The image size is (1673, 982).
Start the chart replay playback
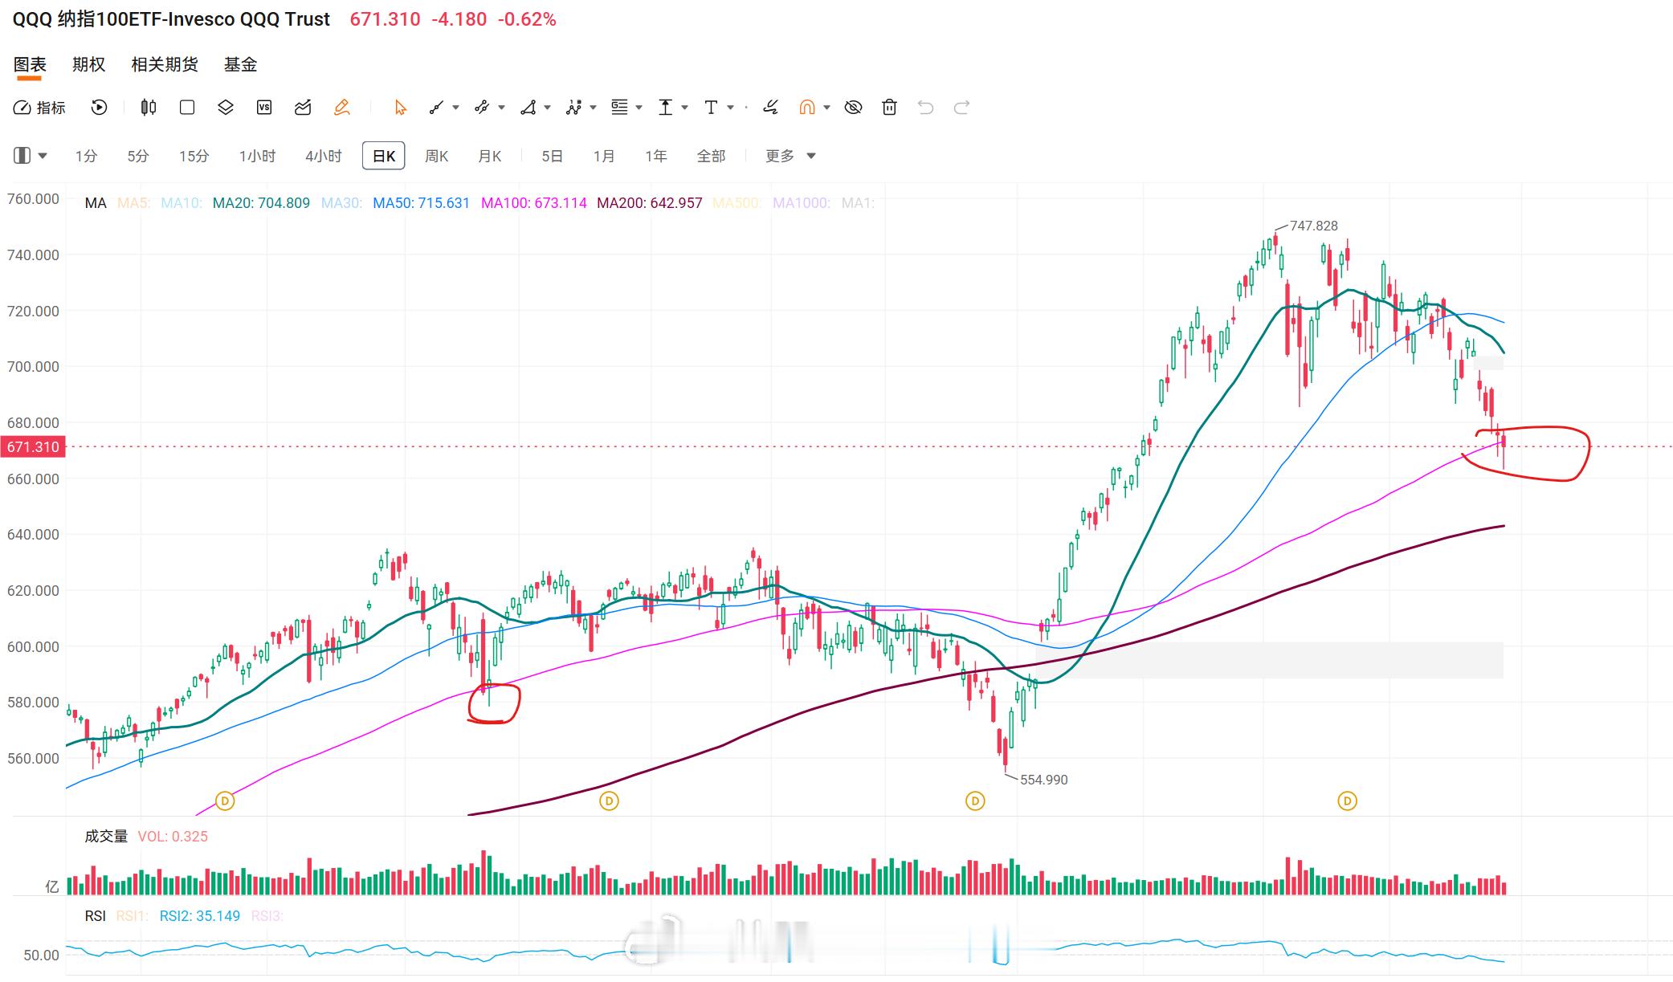[99, 108]
